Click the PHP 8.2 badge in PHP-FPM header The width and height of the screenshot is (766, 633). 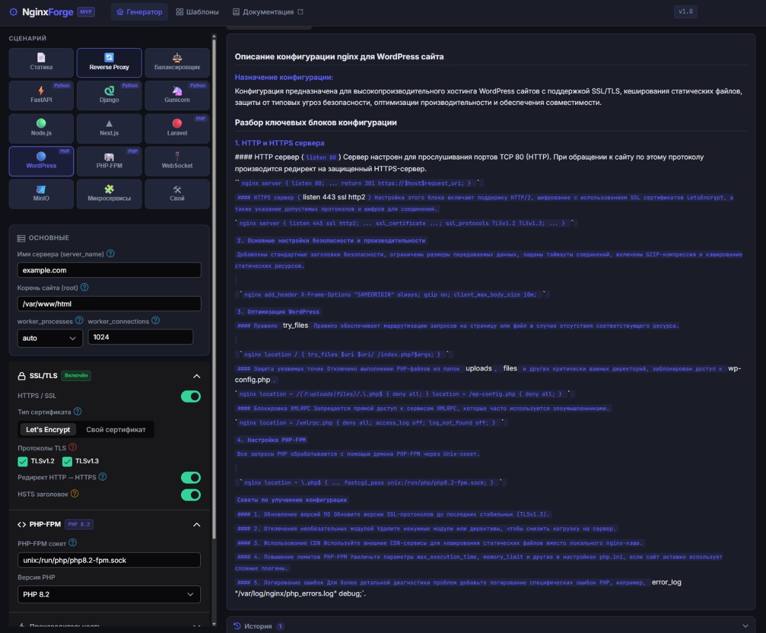pyautogui.click(x=78, y=525)
